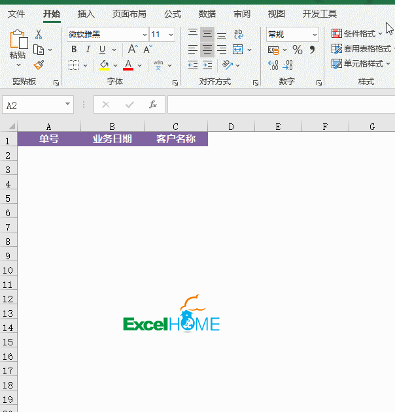This screenshot has width=395, height=412.
Task: Decrease indent
Action: [x=193, y=65]
